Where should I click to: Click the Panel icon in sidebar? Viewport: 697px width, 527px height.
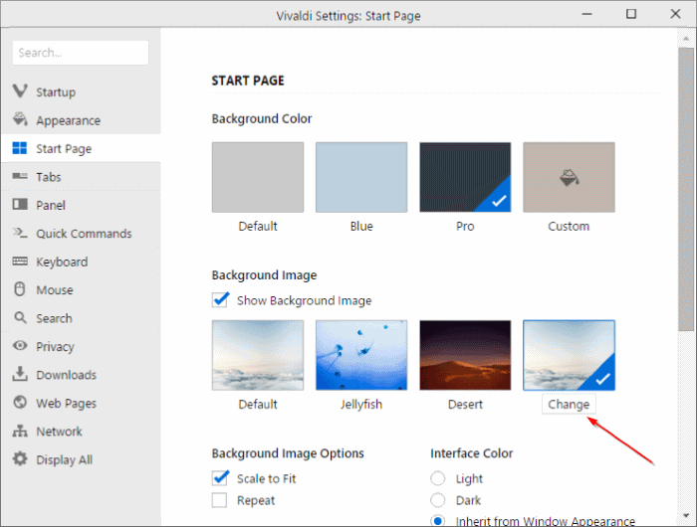[x=20, y=204]
